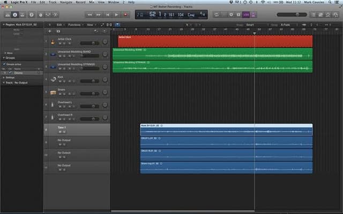Open Smart Controls dial icon

coord(41,15)
